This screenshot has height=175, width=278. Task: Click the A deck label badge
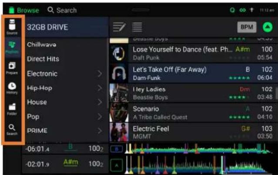tap(117, 165)
